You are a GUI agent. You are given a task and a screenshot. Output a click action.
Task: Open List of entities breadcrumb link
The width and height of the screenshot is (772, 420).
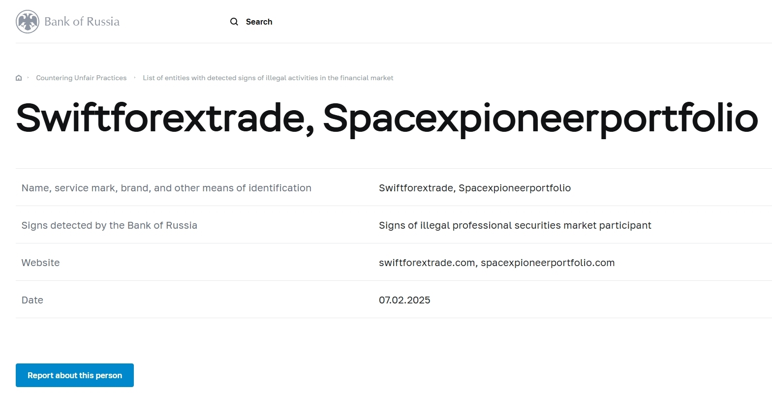click(x=268, y=78)
